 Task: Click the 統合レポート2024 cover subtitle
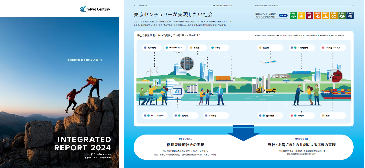pyautogui.click(x=101, y=154)
